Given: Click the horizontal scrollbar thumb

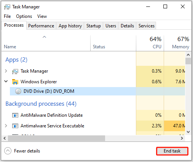Looking at the screenshot, I should 56,138.
